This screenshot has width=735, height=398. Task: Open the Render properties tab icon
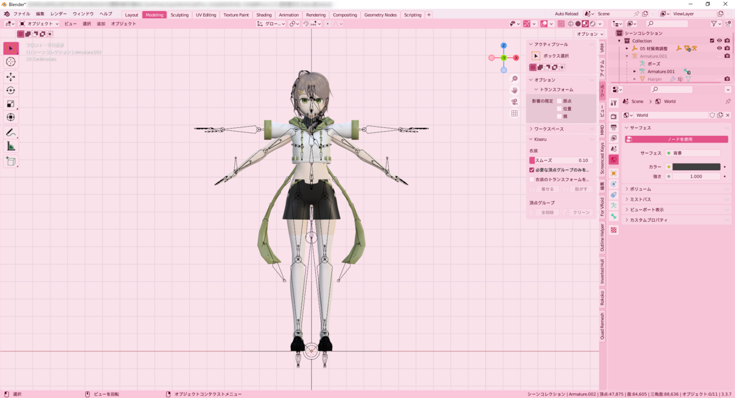tap(614, 116)
